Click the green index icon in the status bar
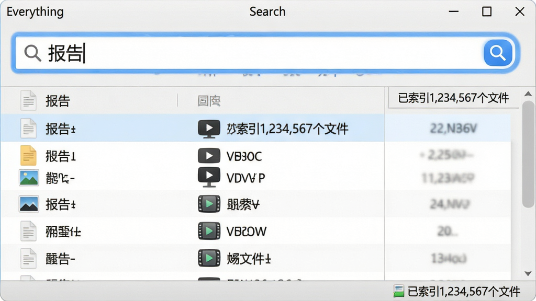The image size is (536, 301). pyautogui.click(x=398, y=291)
